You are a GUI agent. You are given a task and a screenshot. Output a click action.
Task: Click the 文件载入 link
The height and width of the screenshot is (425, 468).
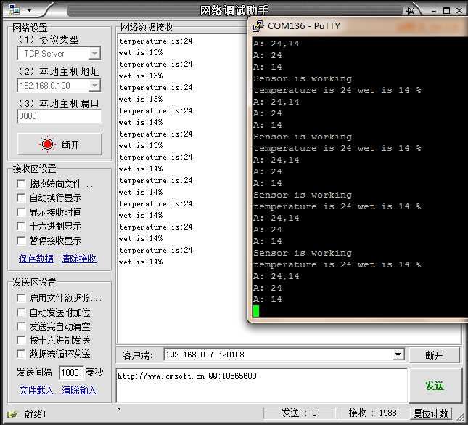point(37,390)
